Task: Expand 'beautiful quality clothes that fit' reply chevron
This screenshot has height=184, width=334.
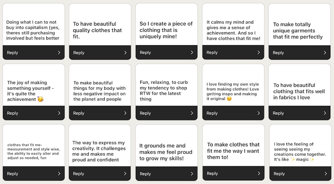Action: click(x=125, y=53)
